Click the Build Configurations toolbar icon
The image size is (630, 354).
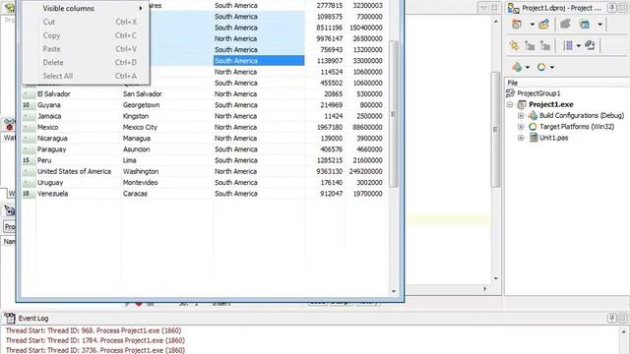point(517,67)
